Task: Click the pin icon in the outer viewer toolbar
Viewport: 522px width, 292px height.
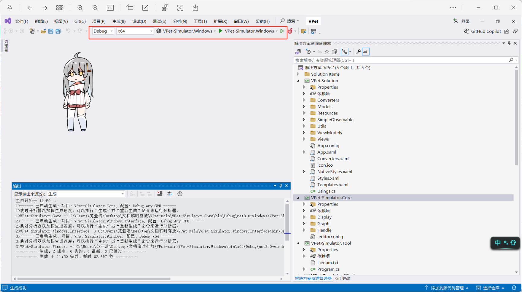Action: click(x=10, y=8)
